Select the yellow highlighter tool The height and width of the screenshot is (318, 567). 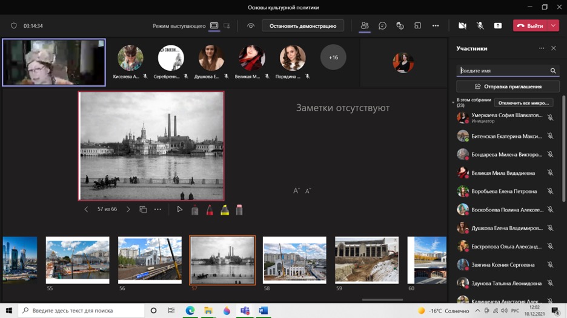click(225, 210)
